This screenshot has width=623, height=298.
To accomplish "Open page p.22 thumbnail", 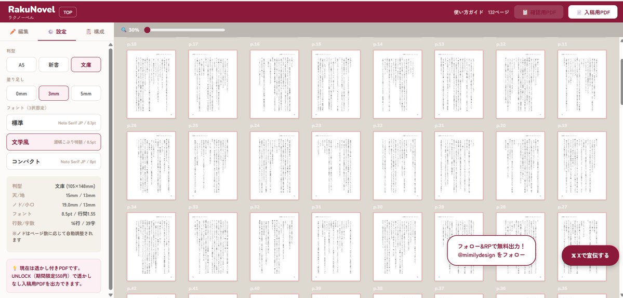I will tap(397, 166).
